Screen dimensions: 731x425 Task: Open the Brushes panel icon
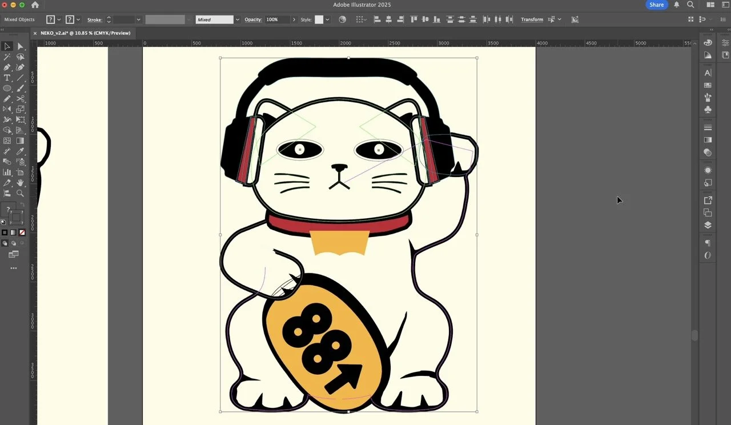point(708,97)
